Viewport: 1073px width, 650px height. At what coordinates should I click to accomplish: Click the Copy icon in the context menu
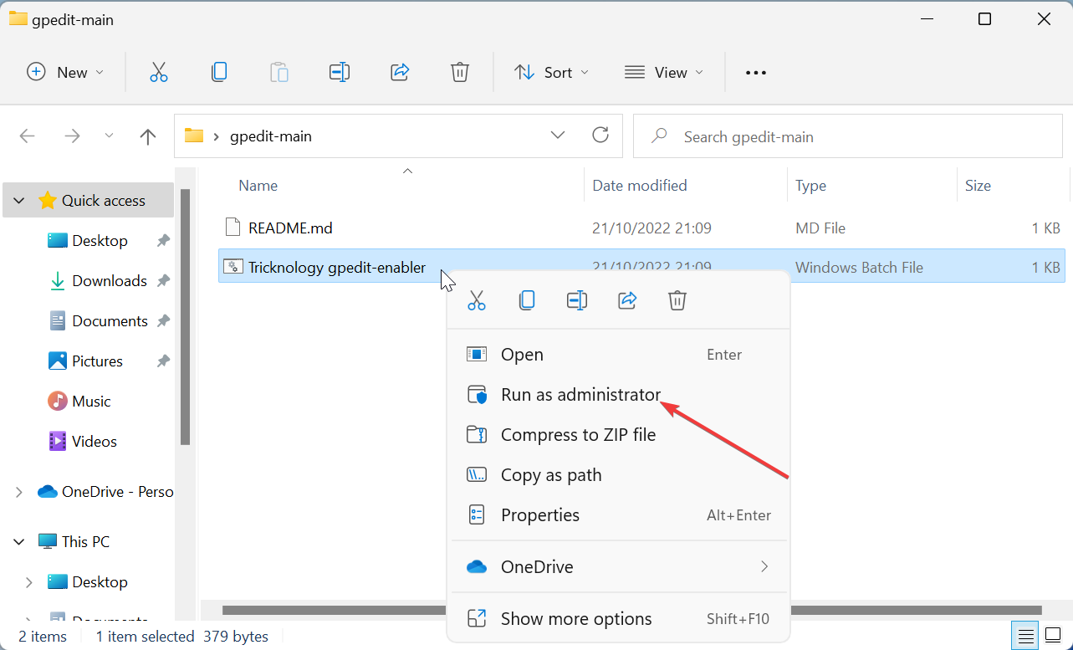click(527, 300)
